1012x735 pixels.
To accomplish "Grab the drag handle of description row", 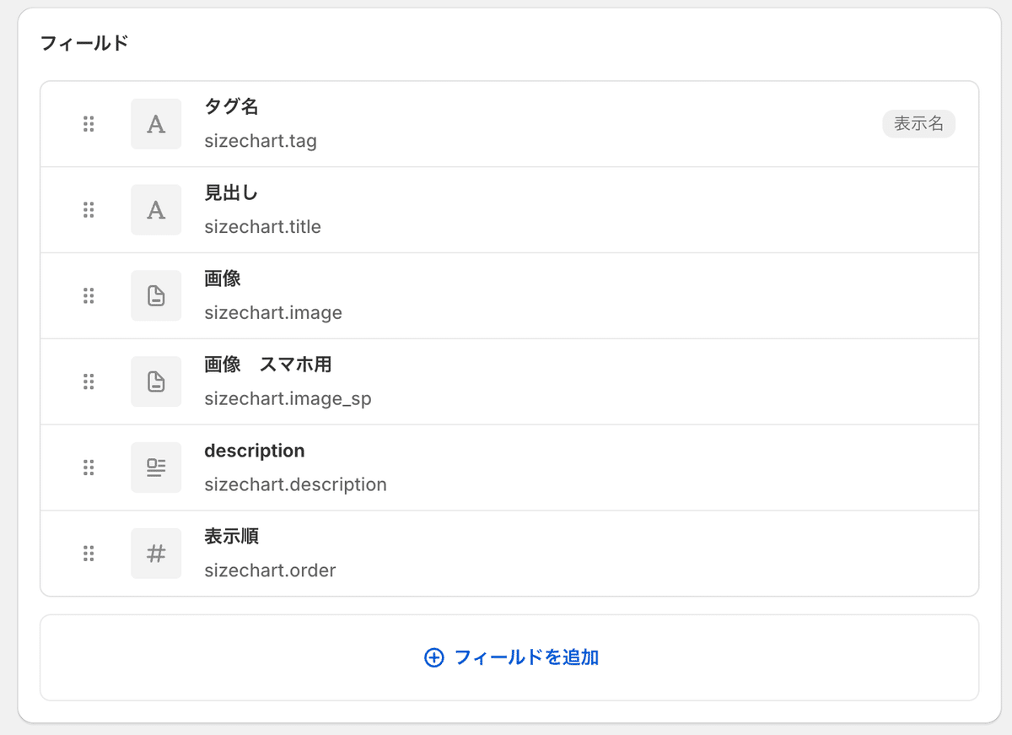I will [89, 467].
